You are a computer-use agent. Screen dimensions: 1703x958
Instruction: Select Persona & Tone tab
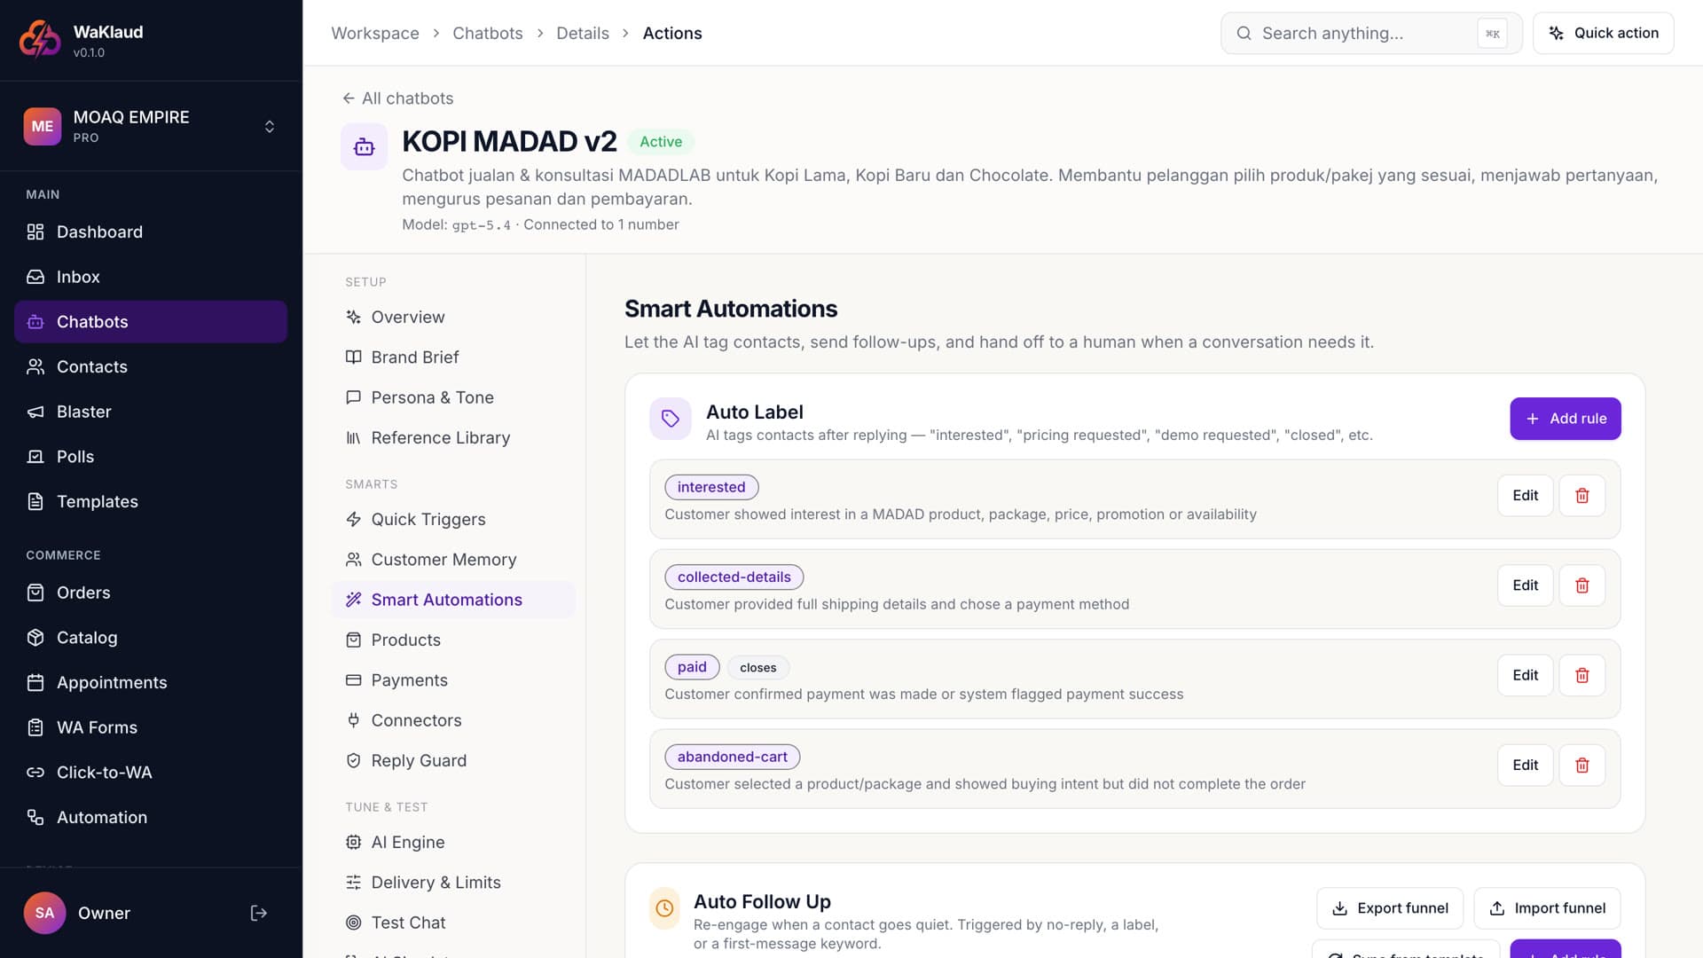tap(453, 397)
